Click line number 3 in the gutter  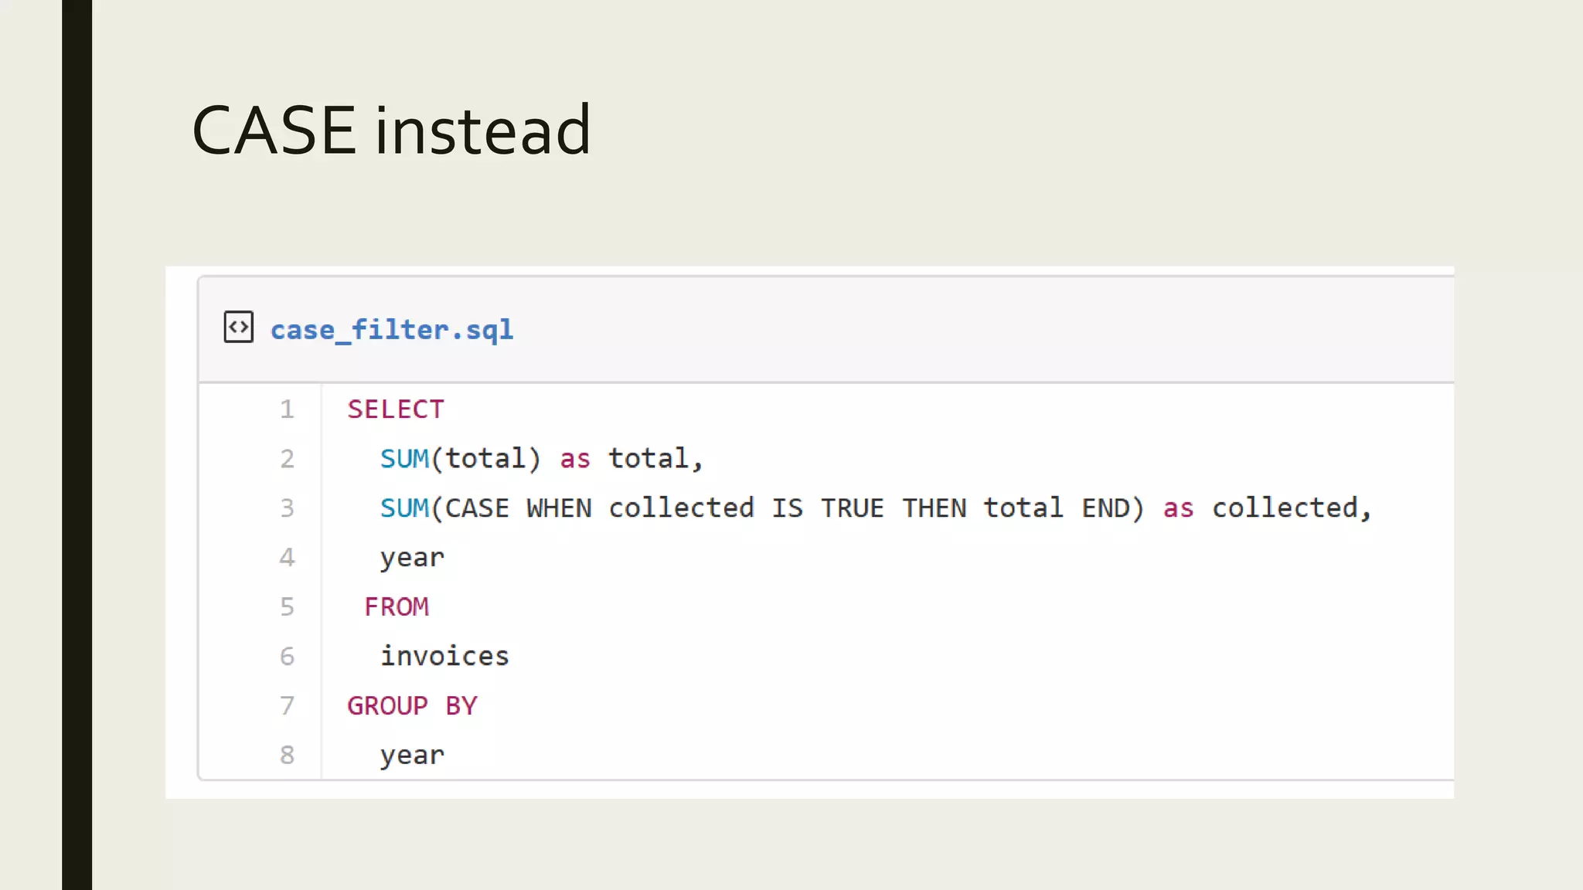pyautogui.click(x=287, y=508)
